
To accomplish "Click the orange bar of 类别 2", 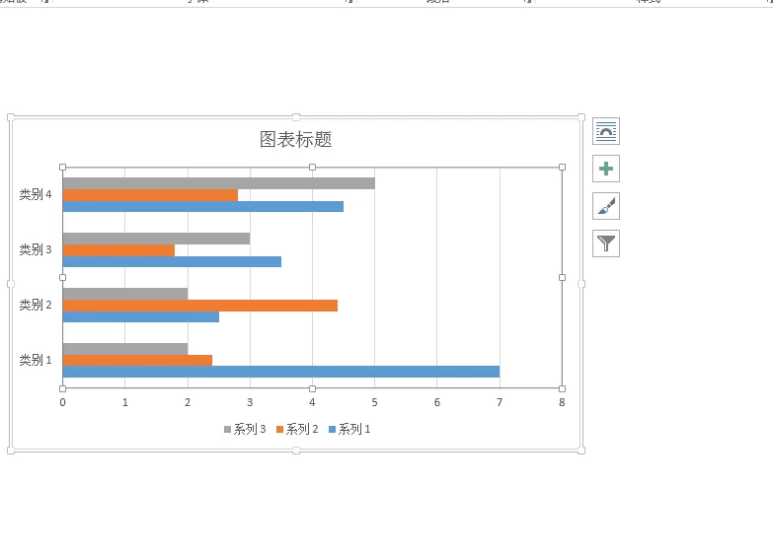I will (x=200, y=306).
